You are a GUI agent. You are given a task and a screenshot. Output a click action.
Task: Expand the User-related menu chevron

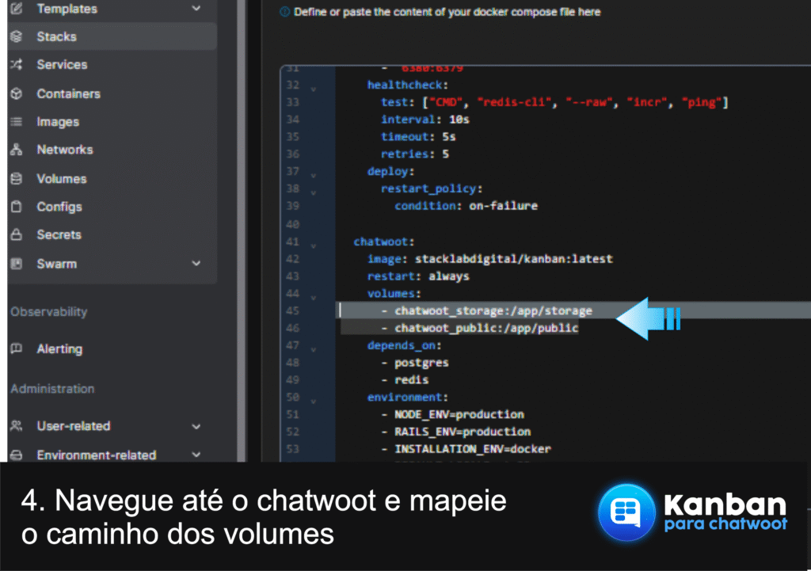(196, 426)
